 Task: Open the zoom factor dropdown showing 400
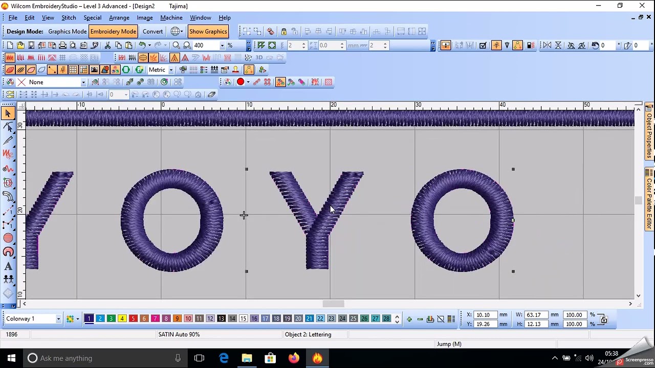tap(222, 45)
